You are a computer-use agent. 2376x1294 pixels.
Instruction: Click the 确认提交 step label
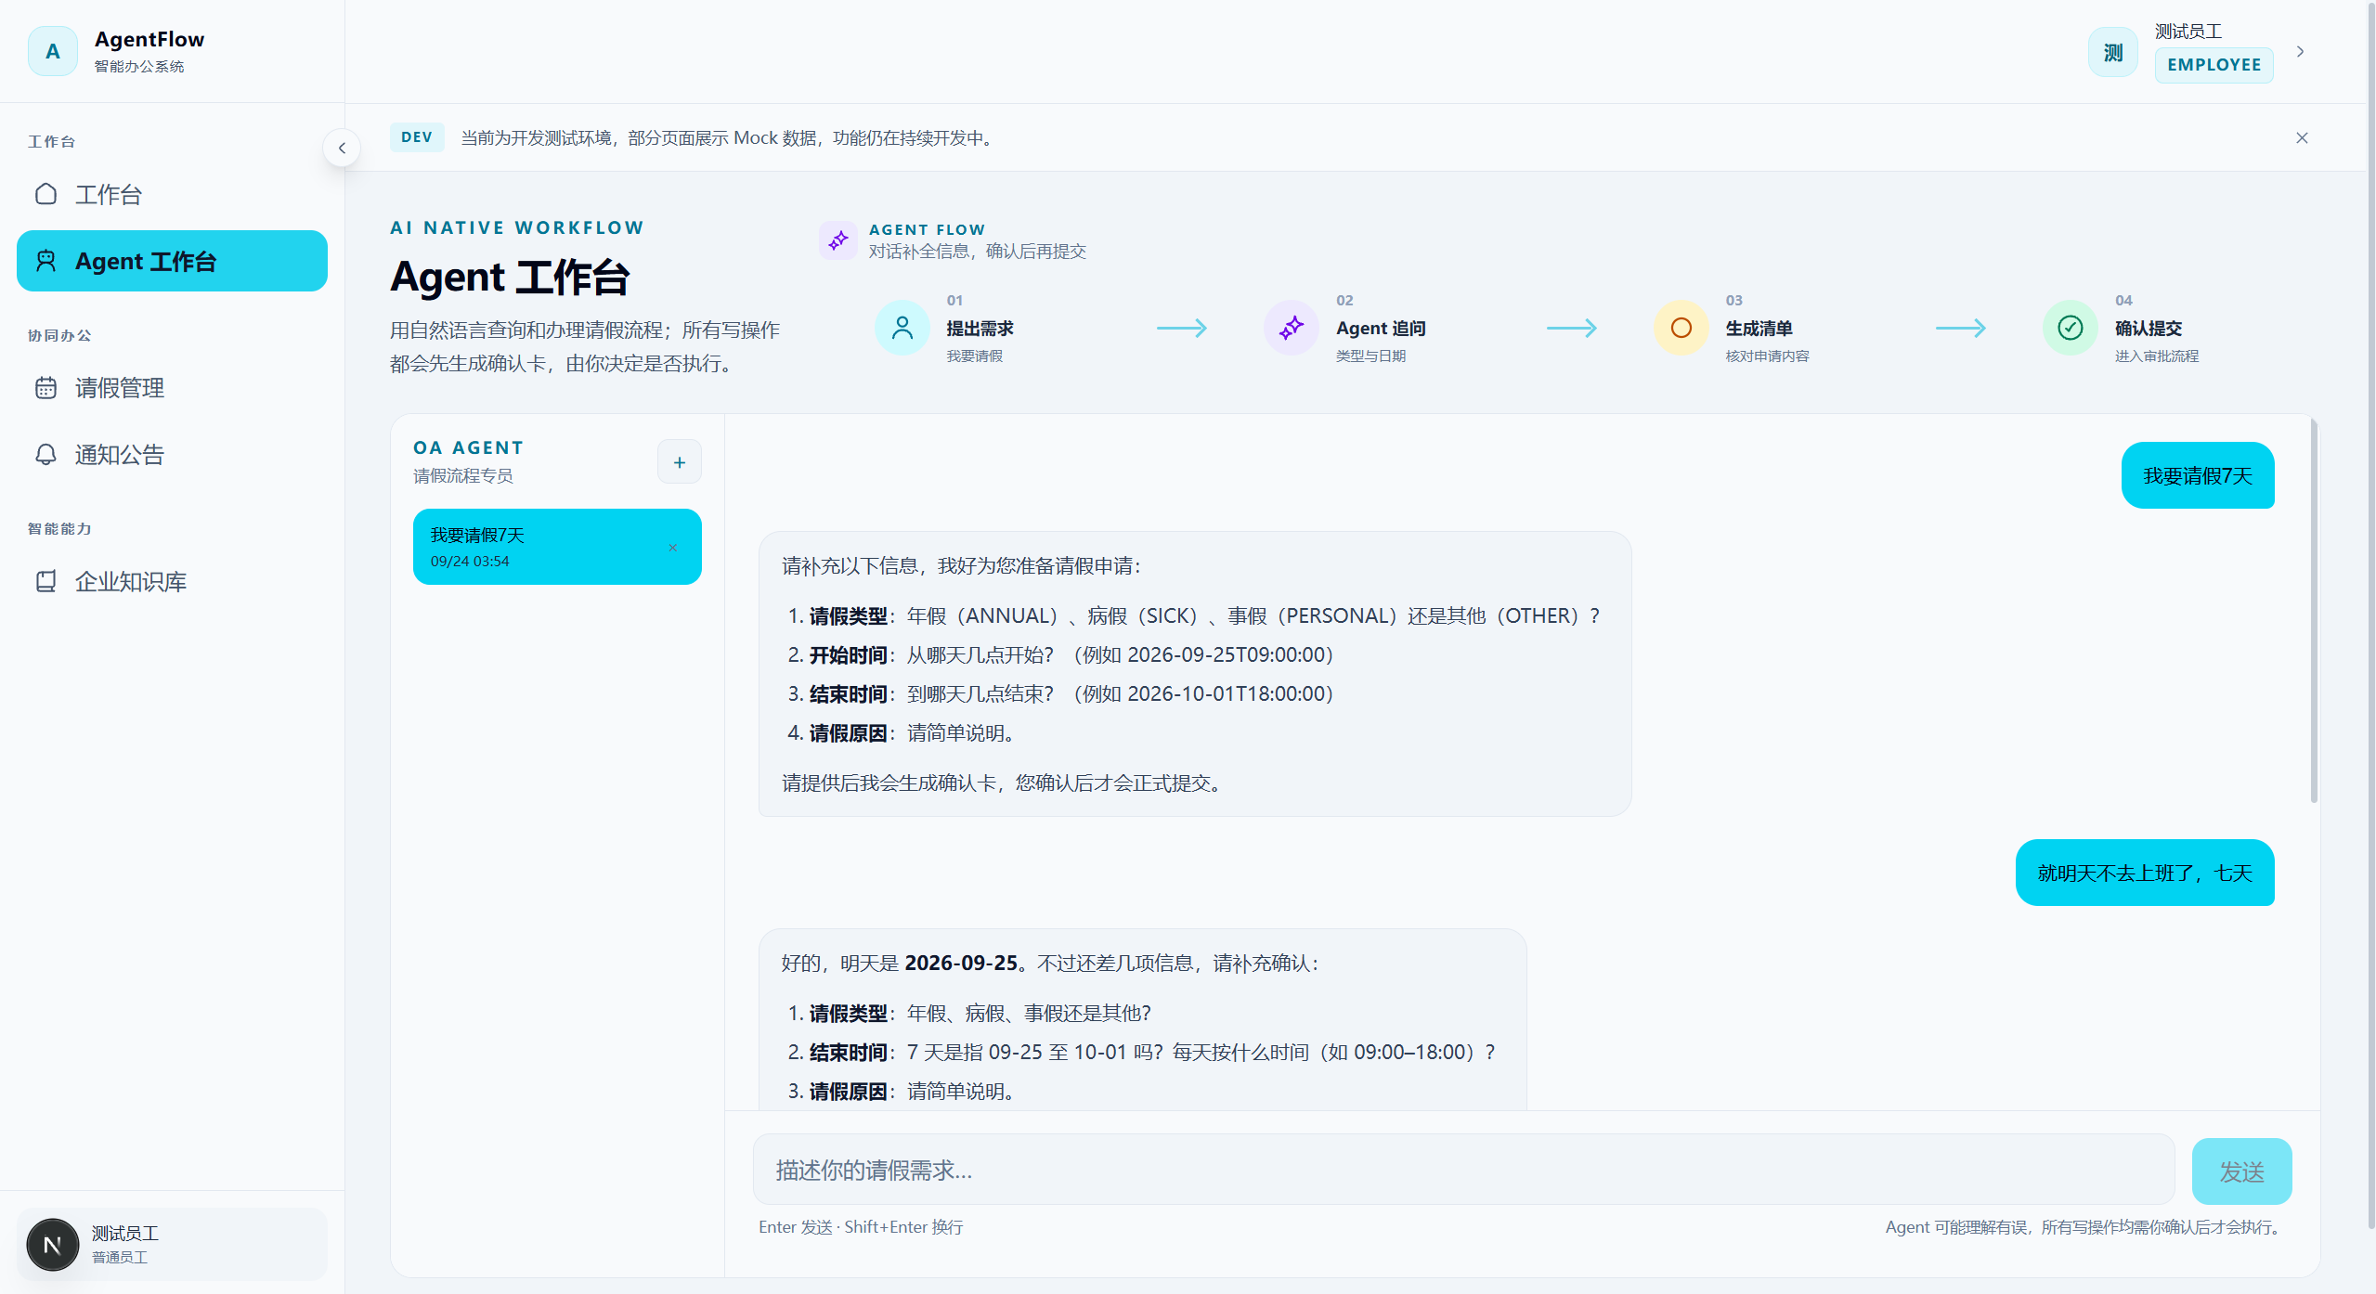pyautogui.click(x=2149, y=329)
